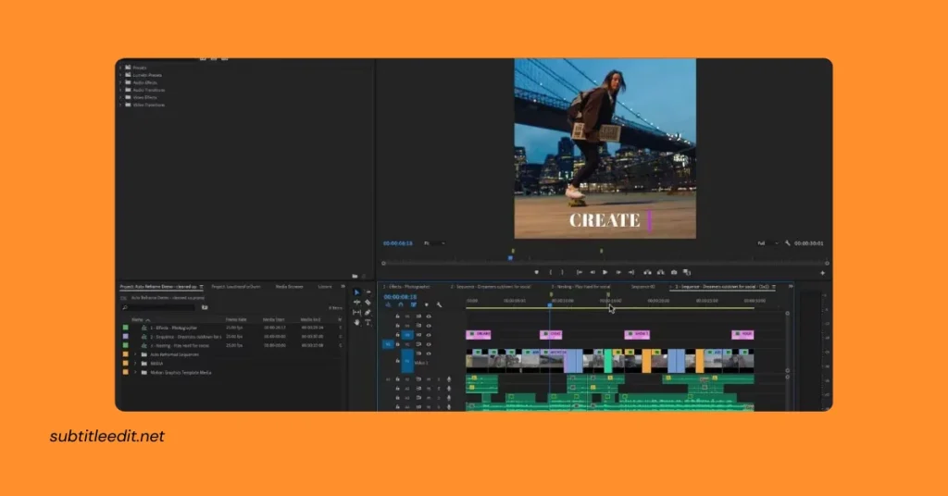Screen dimensions: 948x496
Task: Click Play in Program Monitor
Action: (605, 272)
